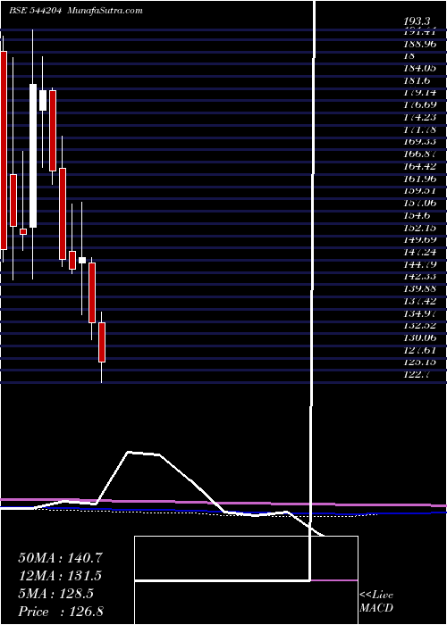Click the <<Live MACD label
447x625 pixels.
pyautogui.click(x=376, y=602)
